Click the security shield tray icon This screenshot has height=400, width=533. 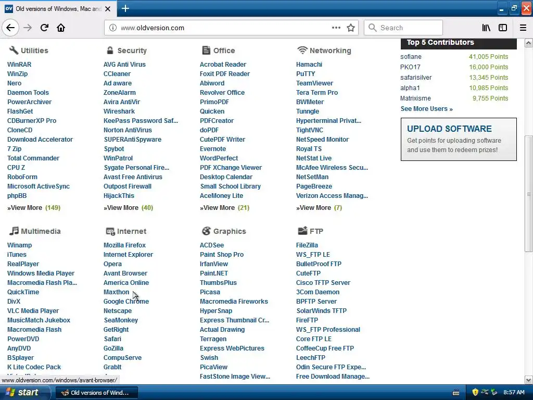point(475,392)
